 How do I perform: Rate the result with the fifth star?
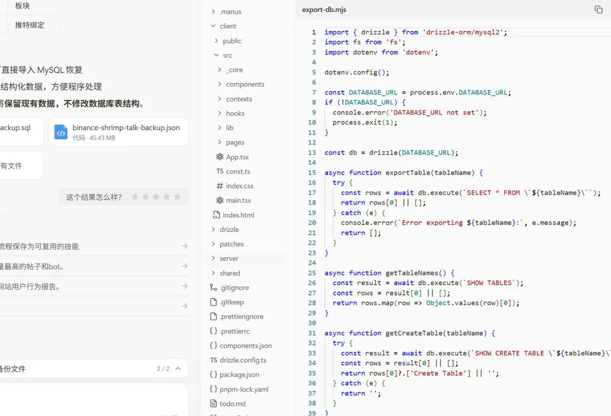(177, 197)
